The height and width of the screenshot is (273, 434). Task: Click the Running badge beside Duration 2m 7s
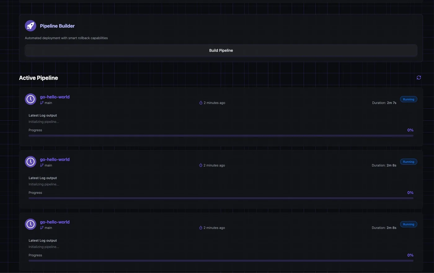click(x=409, y=99)
